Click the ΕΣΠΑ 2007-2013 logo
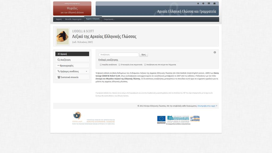The image size is (272, 153). coord(195,118)
